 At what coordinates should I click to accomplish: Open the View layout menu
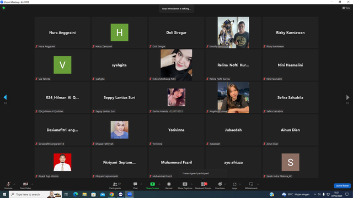[346, 8]
